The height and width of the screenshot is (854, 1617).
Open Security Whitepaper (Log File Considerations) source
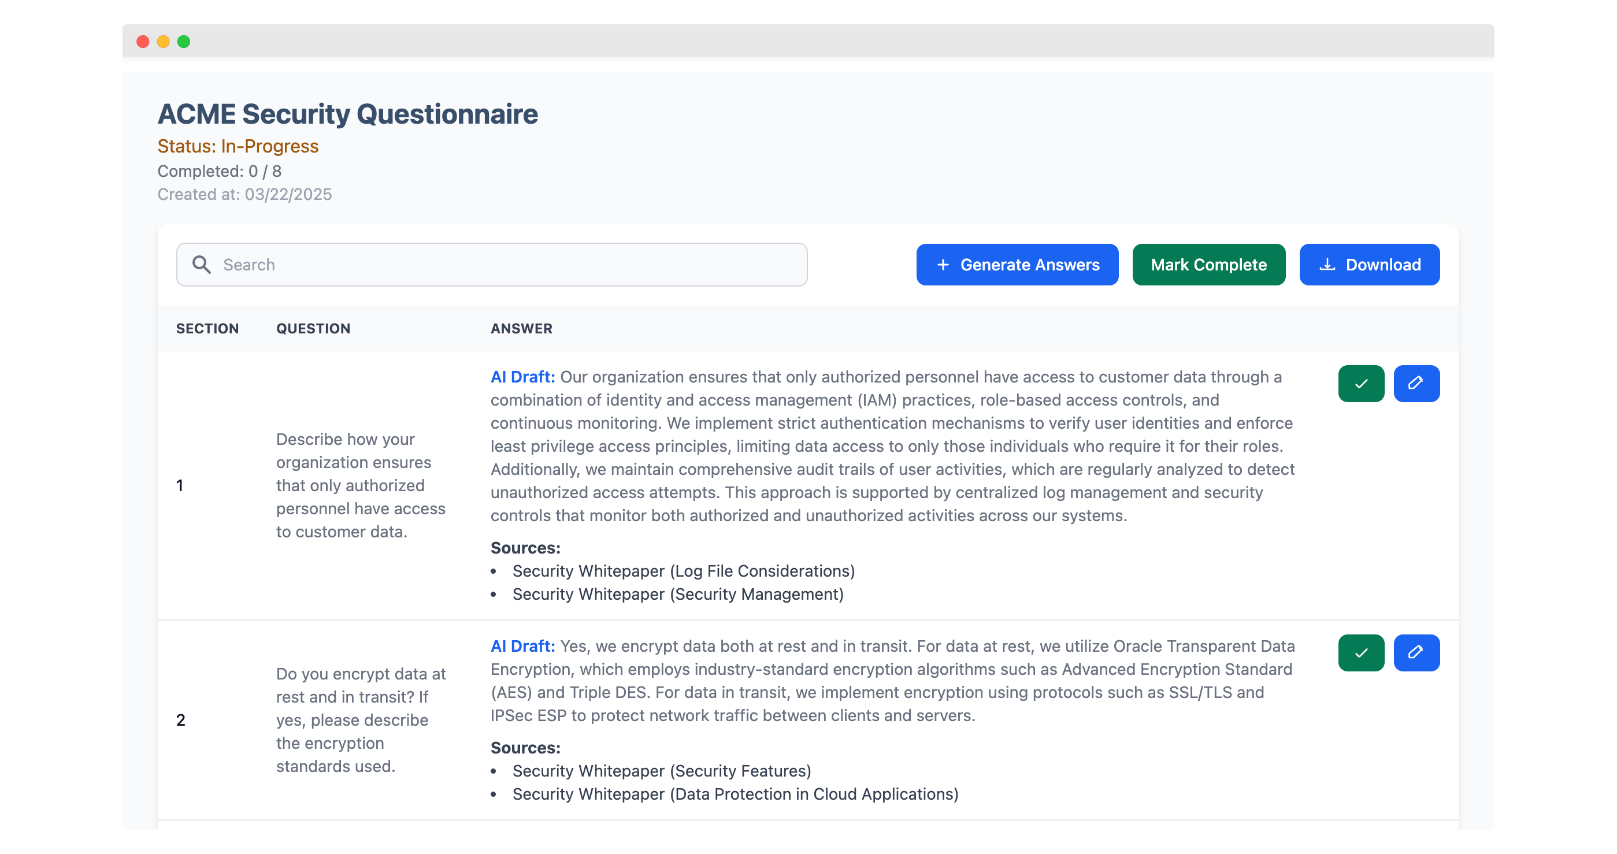point(683,571)
